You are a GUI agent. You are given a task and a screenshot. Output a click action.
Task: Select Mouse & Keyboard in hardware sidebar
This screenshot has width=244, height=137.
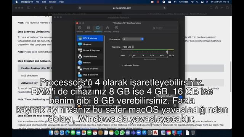pos(90,50)
